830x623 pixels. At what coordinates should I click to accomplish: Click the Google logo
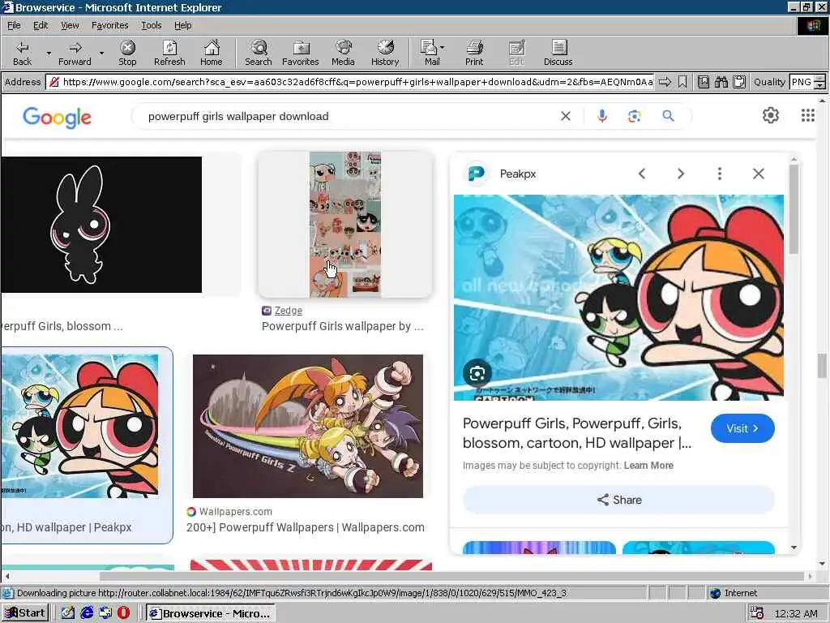[58, 117]
